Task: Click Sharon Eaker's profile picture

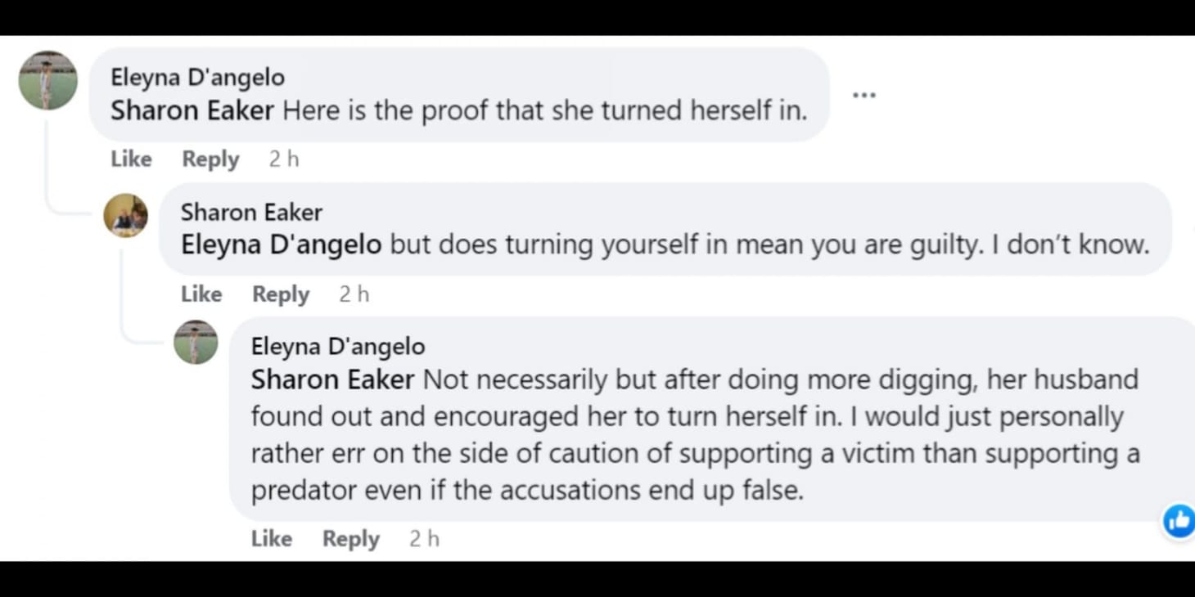Action: pos(125,215)
